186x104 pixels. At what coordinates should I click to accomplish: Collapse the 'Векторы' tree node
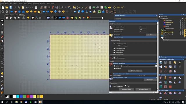(160, 18)
